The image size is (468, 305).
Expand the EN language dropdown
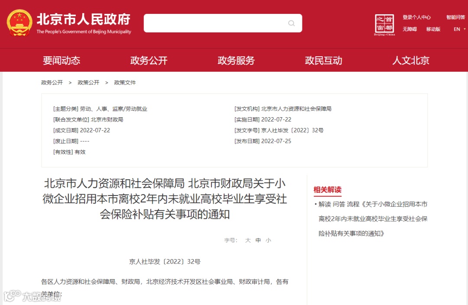tap(459, 29)
